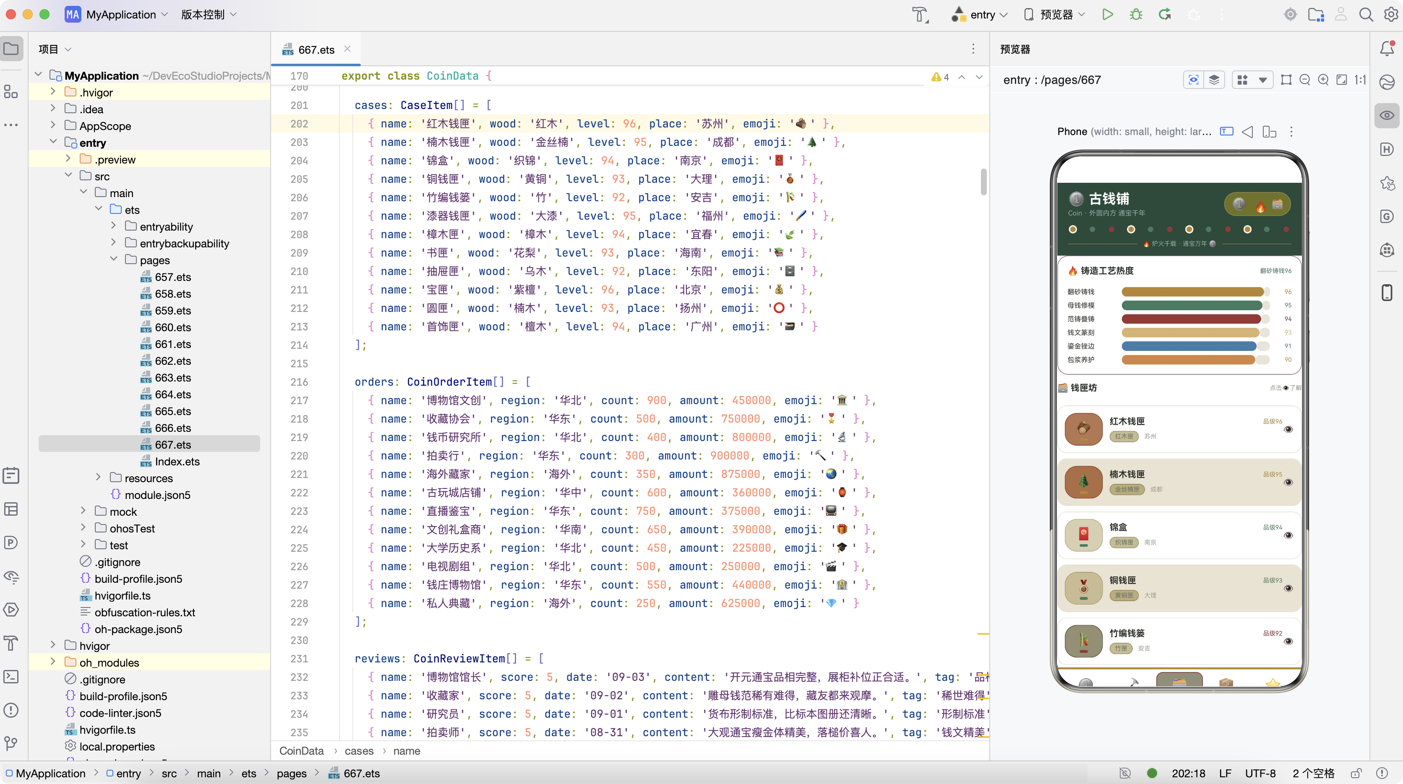Click pages breadcrumb in status bar
This screenshot has width=1403, height=784.
pos(292,773)
